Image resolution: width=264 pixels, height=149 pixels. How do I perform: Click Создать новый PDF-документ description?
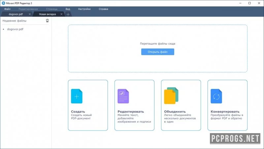point(81,117)
